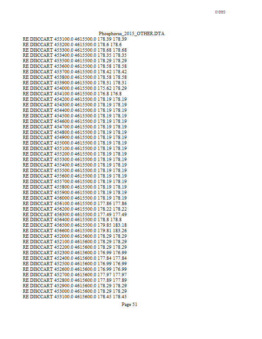Click row 456200.0 4615500.0 178.22
Screen dimensions: 262x339
coord(75,209)
